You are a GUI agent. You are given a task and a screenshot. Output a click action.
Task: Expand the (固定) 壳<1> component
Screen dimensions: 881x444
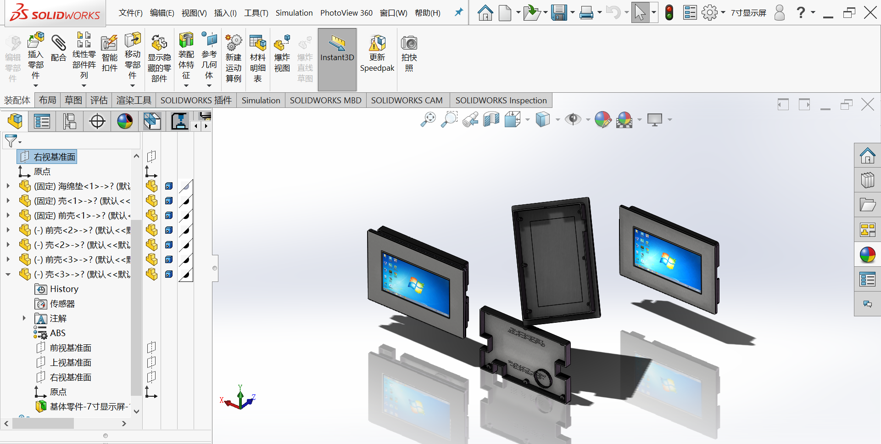point(8,201)
